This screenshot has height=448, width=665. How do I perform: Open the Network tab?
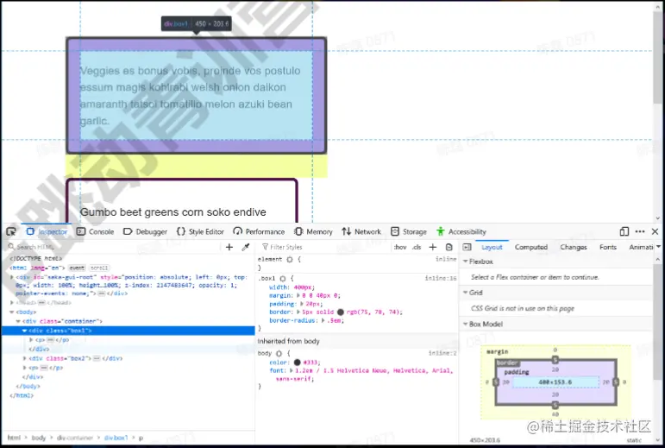pyautogui.click(x=361, y=231)
